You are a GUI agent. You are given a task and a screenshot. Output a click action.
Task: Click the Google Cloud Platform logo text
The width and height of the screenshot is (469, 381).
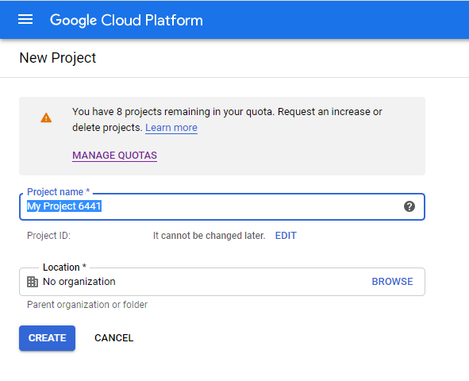[x=126, y=20]
